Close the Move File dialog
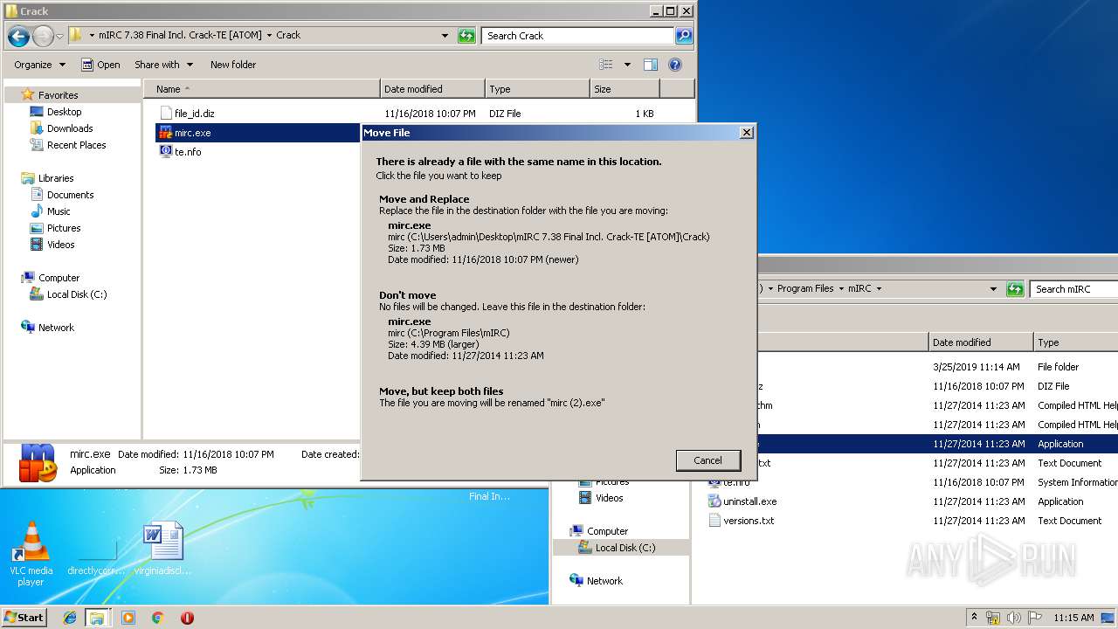Image resolution: width=1118 pixels, height=629 pixels. point(746,133)
